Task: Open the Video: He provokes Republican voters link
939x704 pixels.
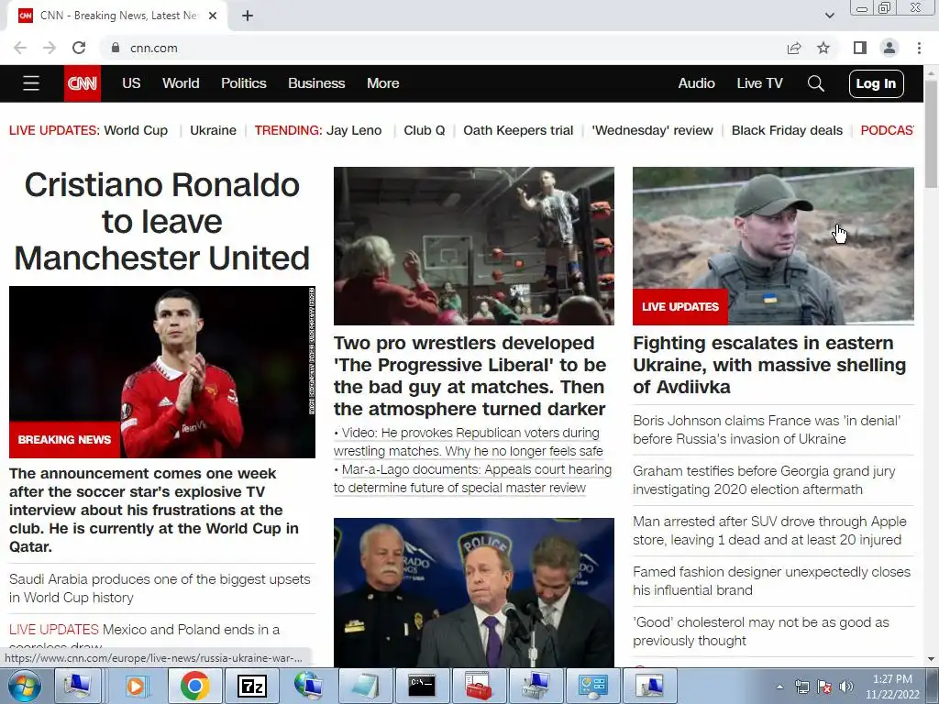Action: 469,442
